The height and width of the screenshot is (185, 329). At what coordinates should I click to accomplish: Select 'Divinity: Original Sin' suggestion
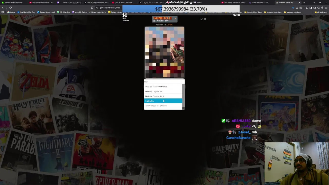pos(163,91)
